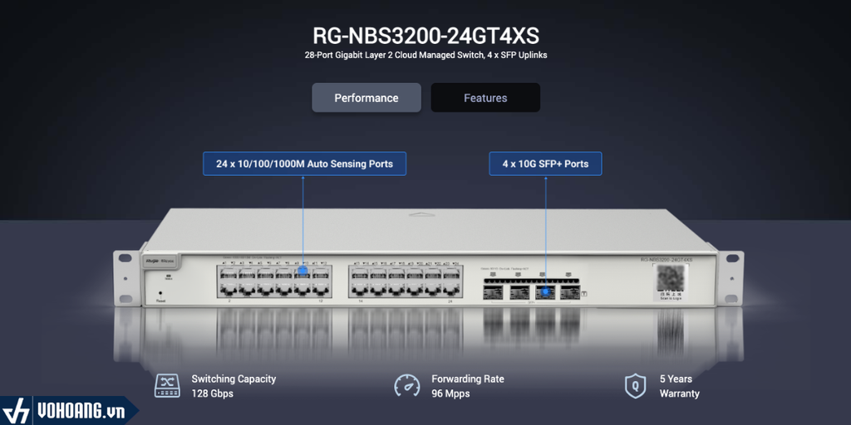Click the 5 Years Warranty text

(x=680, y=386)
